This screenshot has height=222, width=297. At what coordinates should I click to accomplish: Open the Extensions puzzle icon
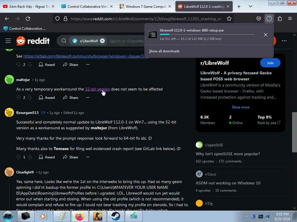point(280,18)
